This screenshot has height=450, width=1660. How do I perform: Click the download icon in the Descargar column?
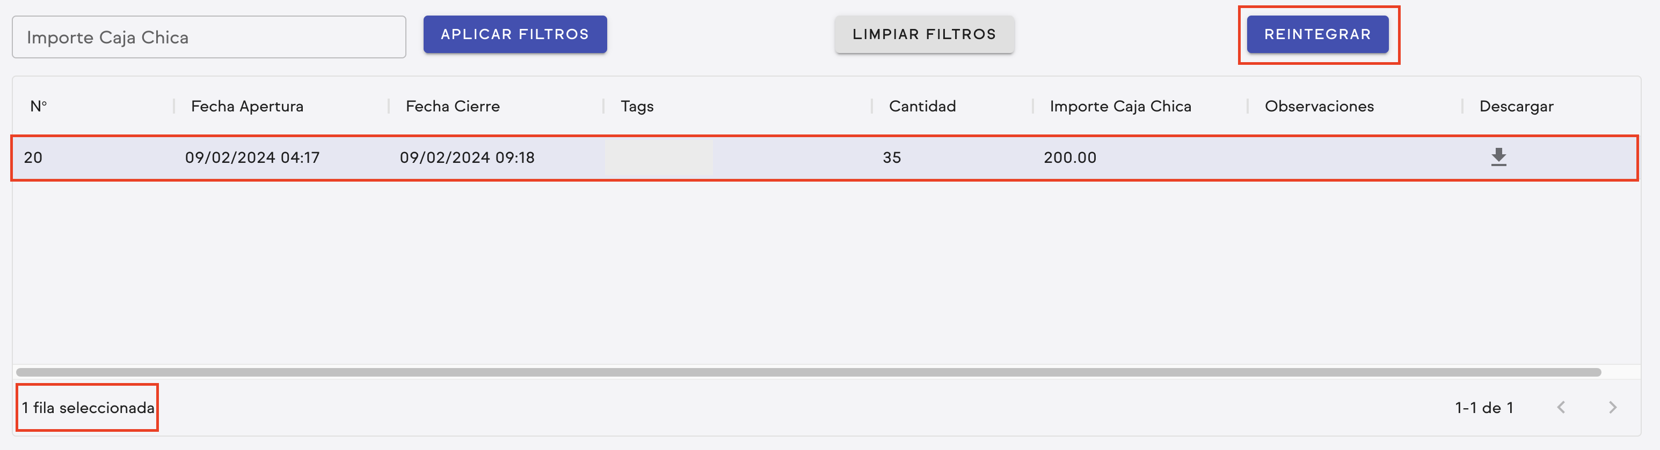(x=1499, y=157)
